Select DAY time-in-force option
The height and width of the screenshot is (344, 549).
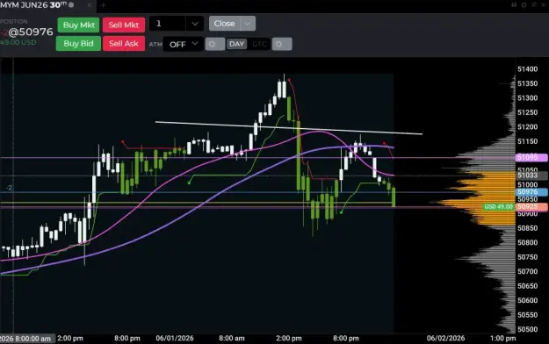tap(236, 44)
